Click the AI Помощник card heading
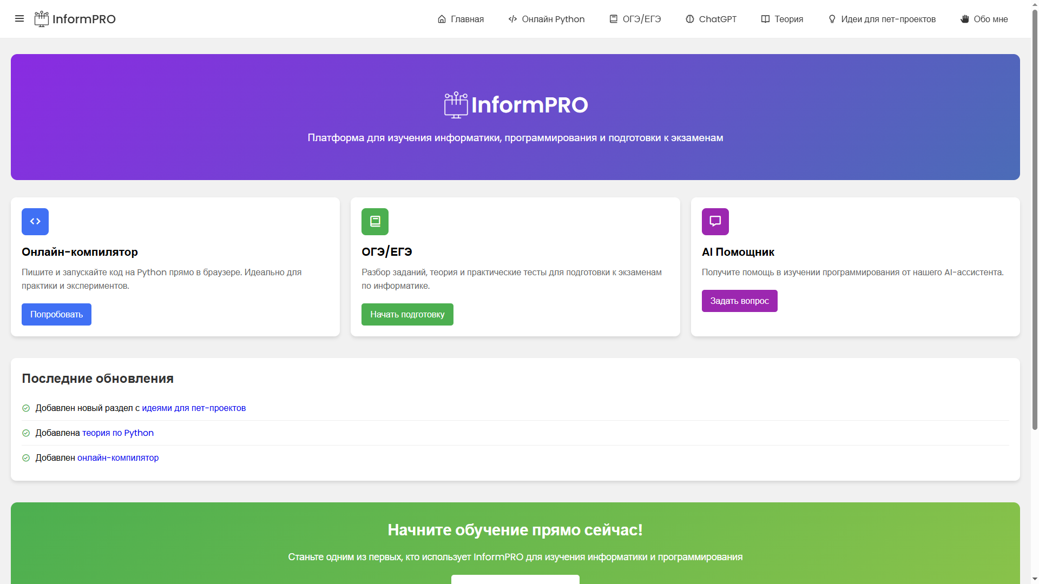 [x=738, y=252]
